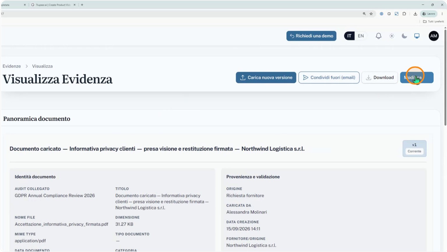Open a new browser tab with plus
Image resolution: width=447 pixels, height=252 pixels.
point(82,5)
